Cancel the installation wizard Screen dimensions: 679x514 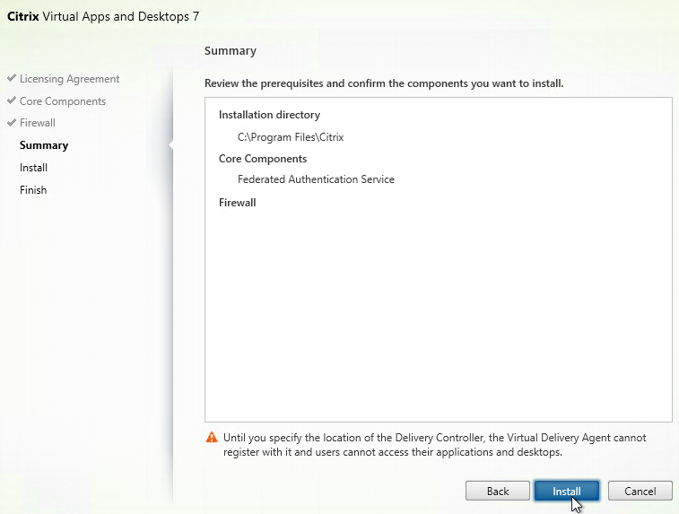tap(640, 491)
